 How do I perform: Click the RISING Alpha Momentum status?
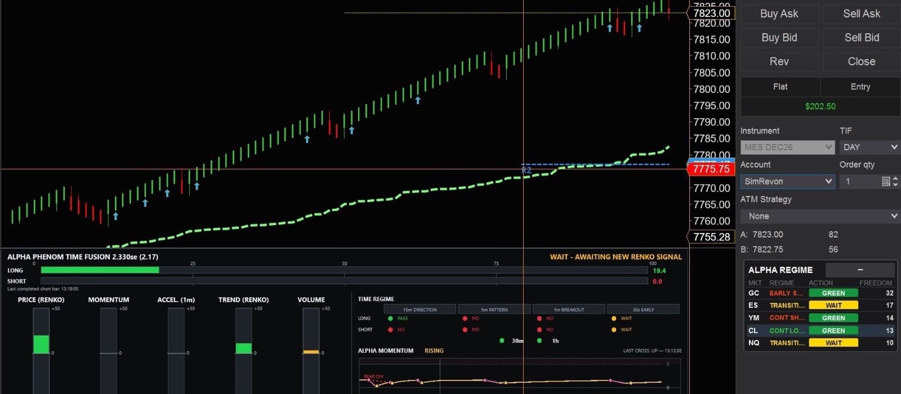pyautogui.click(x=434, y=351)
